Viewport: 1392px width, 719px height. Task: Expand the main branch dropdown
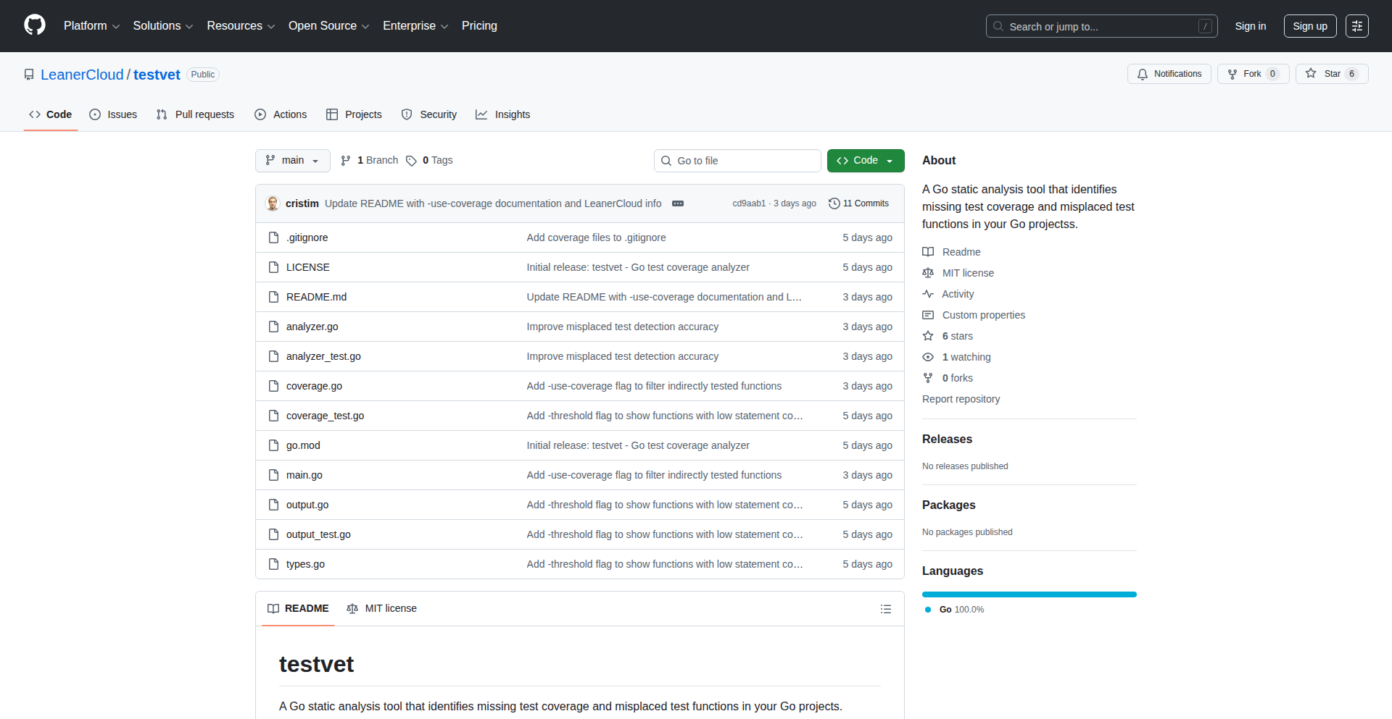click(292, 161)
